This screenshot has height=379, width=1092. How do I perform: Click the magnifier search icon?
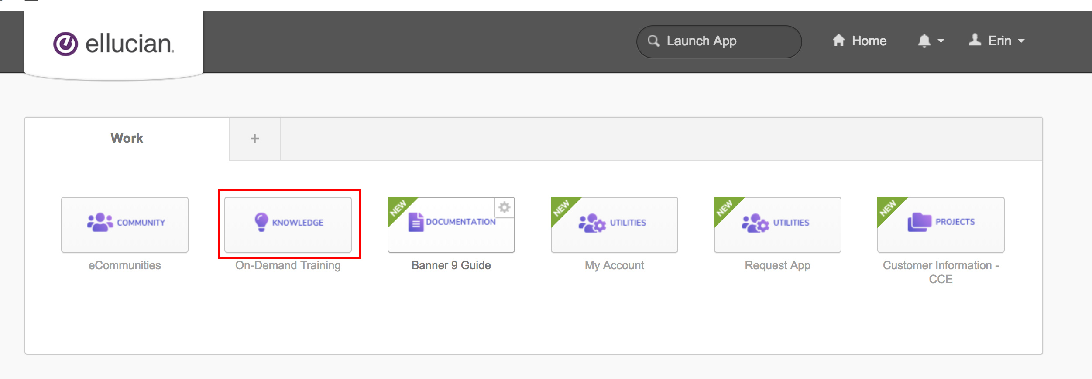tap(653, 41)
